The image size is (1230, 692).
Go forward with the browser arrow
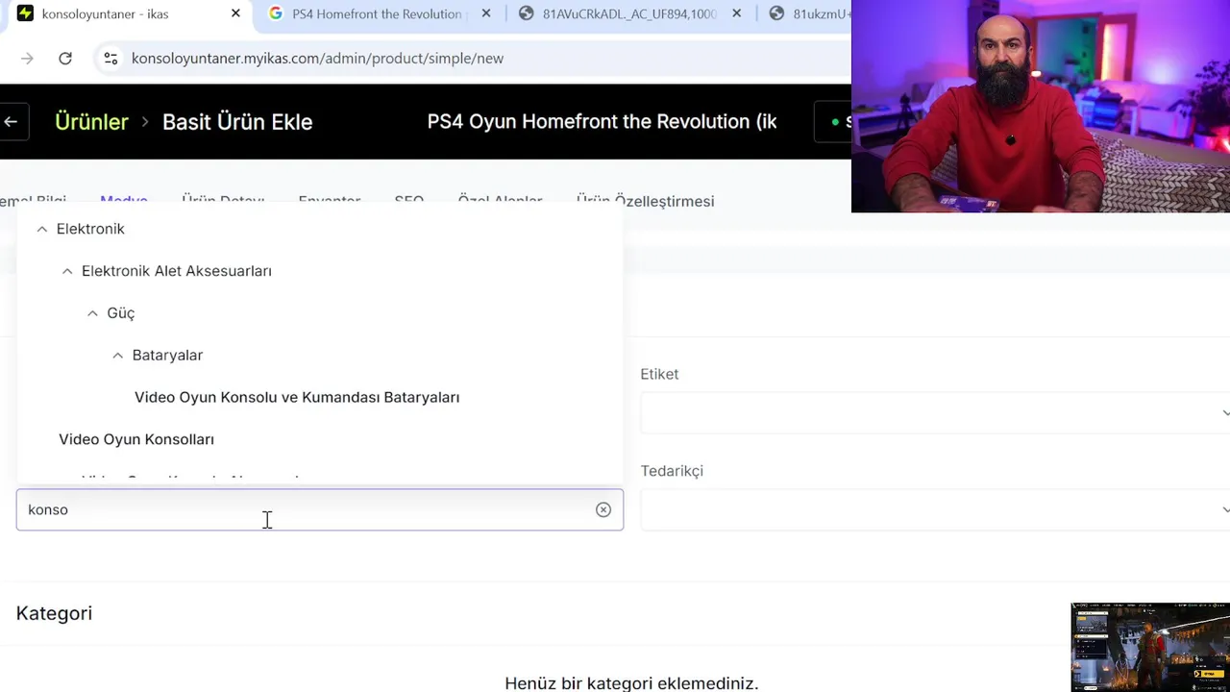pyautogui.click(x=27, y=59)
